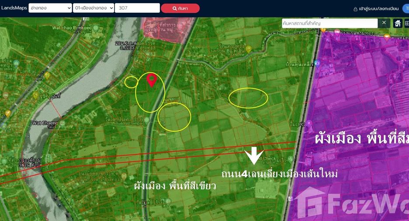Focus the parcel number field containing 307

(137, 8)
